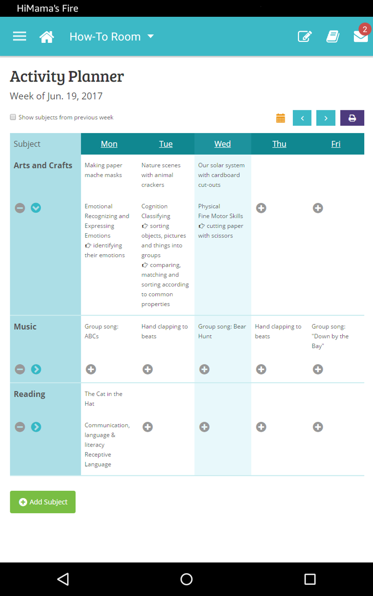Tap the Android back navigation button
Screen dimensions: 373x596
(x=63, y=579)
